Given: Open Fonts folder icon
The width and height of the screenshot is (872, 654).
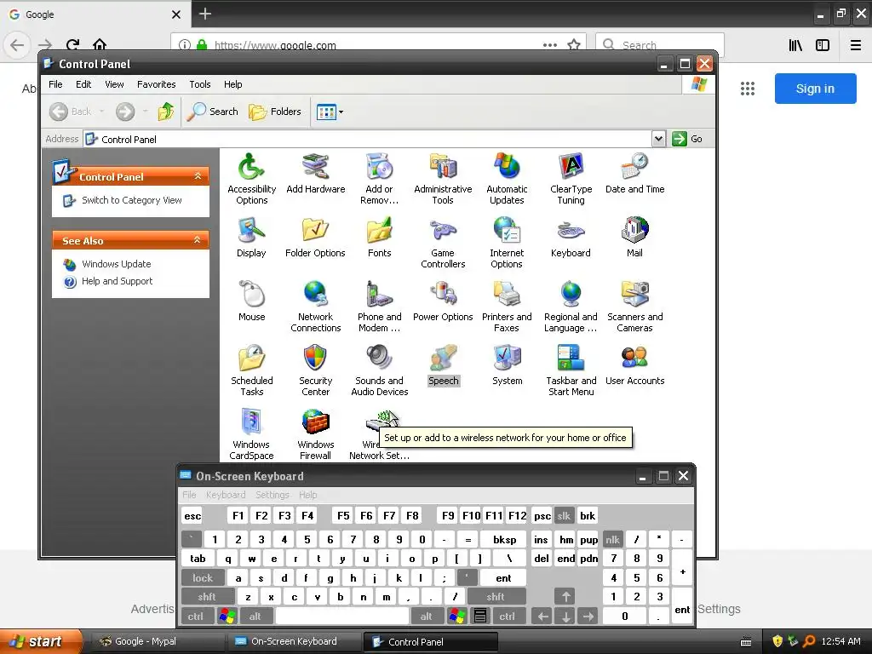Looking at the screenshot, I should (379, 237).
